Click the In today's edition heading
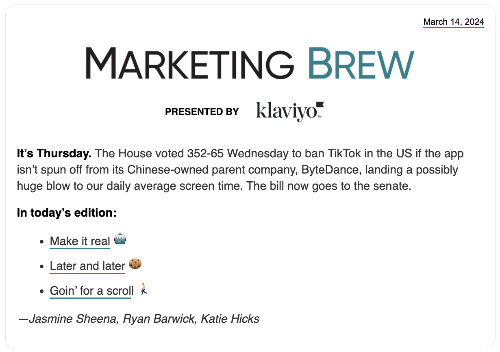The width and height of the screenshot is (500, 352). tap(67, 213)
